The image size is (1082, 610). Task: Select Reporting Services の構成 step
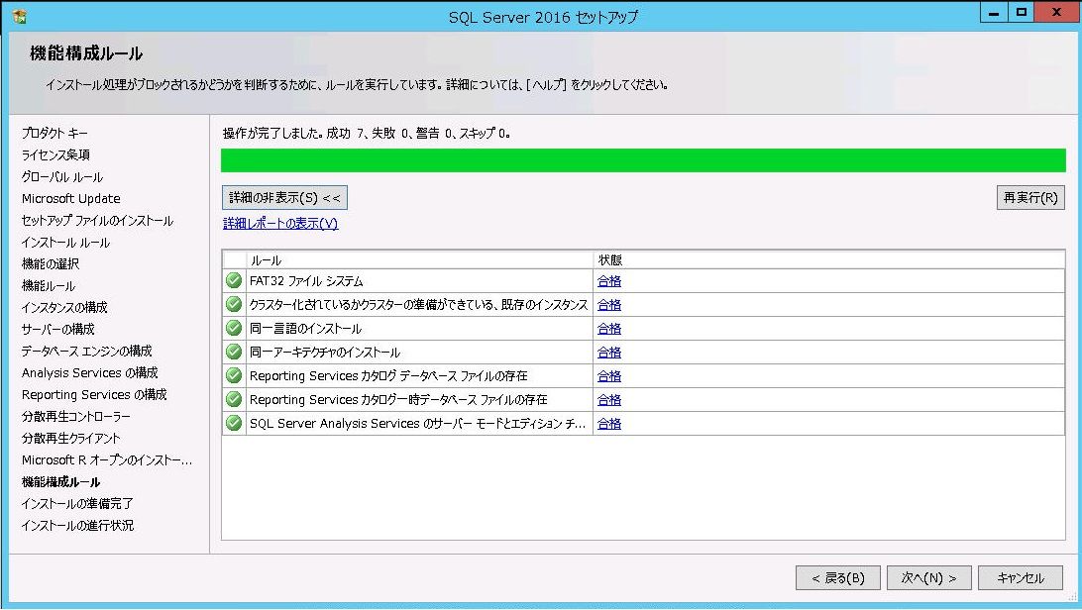point(94,395)
